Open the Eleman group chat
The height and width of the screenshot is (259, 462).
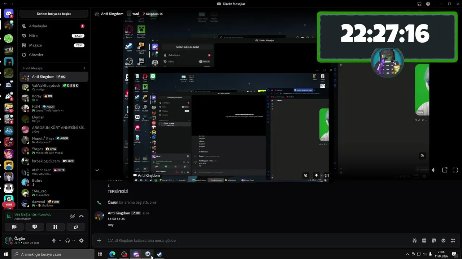(54, 119)
